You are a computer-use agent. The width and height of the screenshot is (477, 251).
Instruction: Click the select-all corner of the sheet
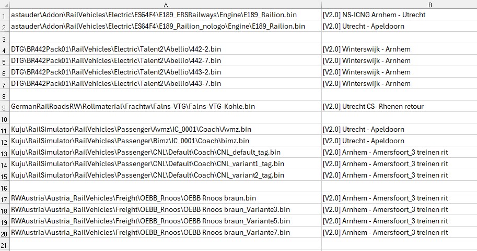pos(5,5)
